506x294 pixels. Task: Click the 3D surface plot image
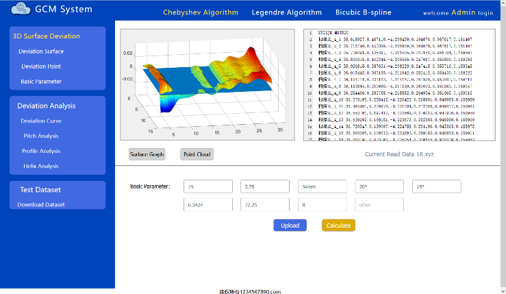[x=207, y=84]
